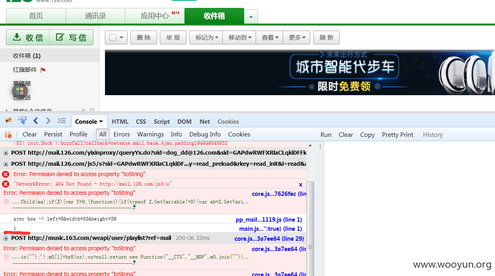Click the 刷新 refresh button
This screenshot has width=495, height=276.
coord(326,38)
